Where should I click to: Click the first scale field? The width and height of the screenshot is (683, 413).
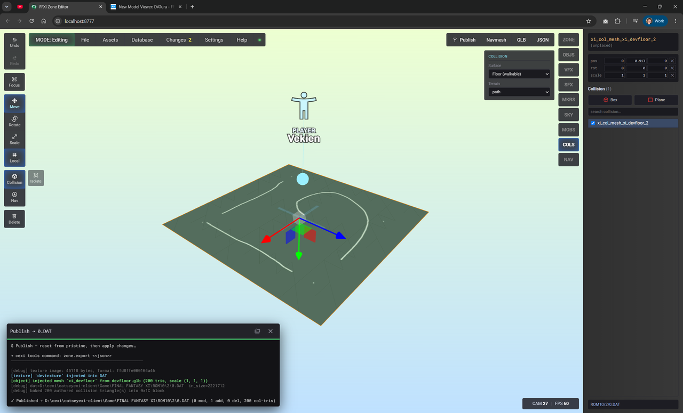click(614, 75)
